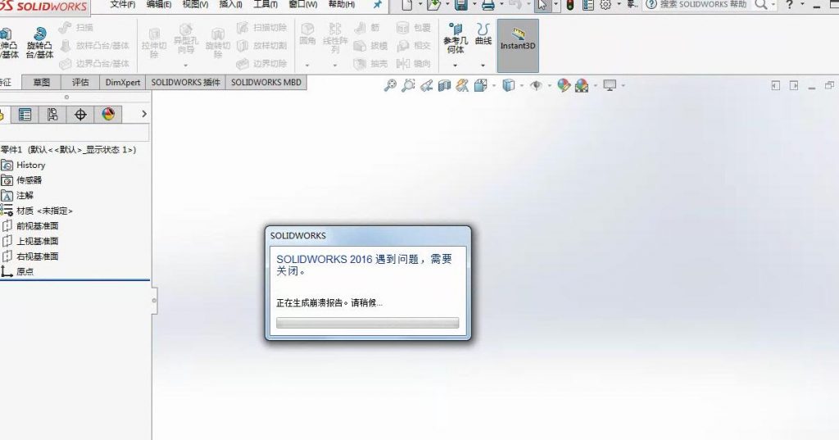Open the Reference Geometry dropdown arrow

(x=456, y=66)
